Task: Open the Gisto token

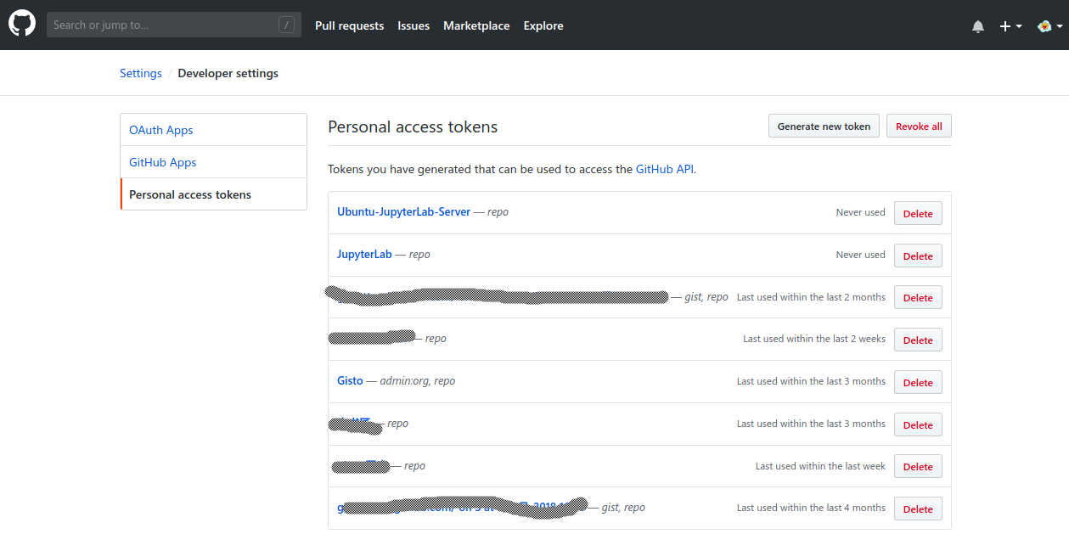Action: tap(350, 381)
